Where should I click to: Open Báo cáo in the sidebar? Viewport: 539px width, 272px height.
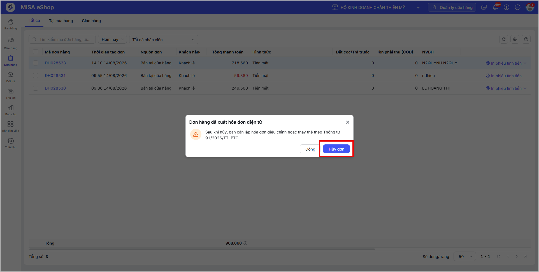tap(11, 110)
